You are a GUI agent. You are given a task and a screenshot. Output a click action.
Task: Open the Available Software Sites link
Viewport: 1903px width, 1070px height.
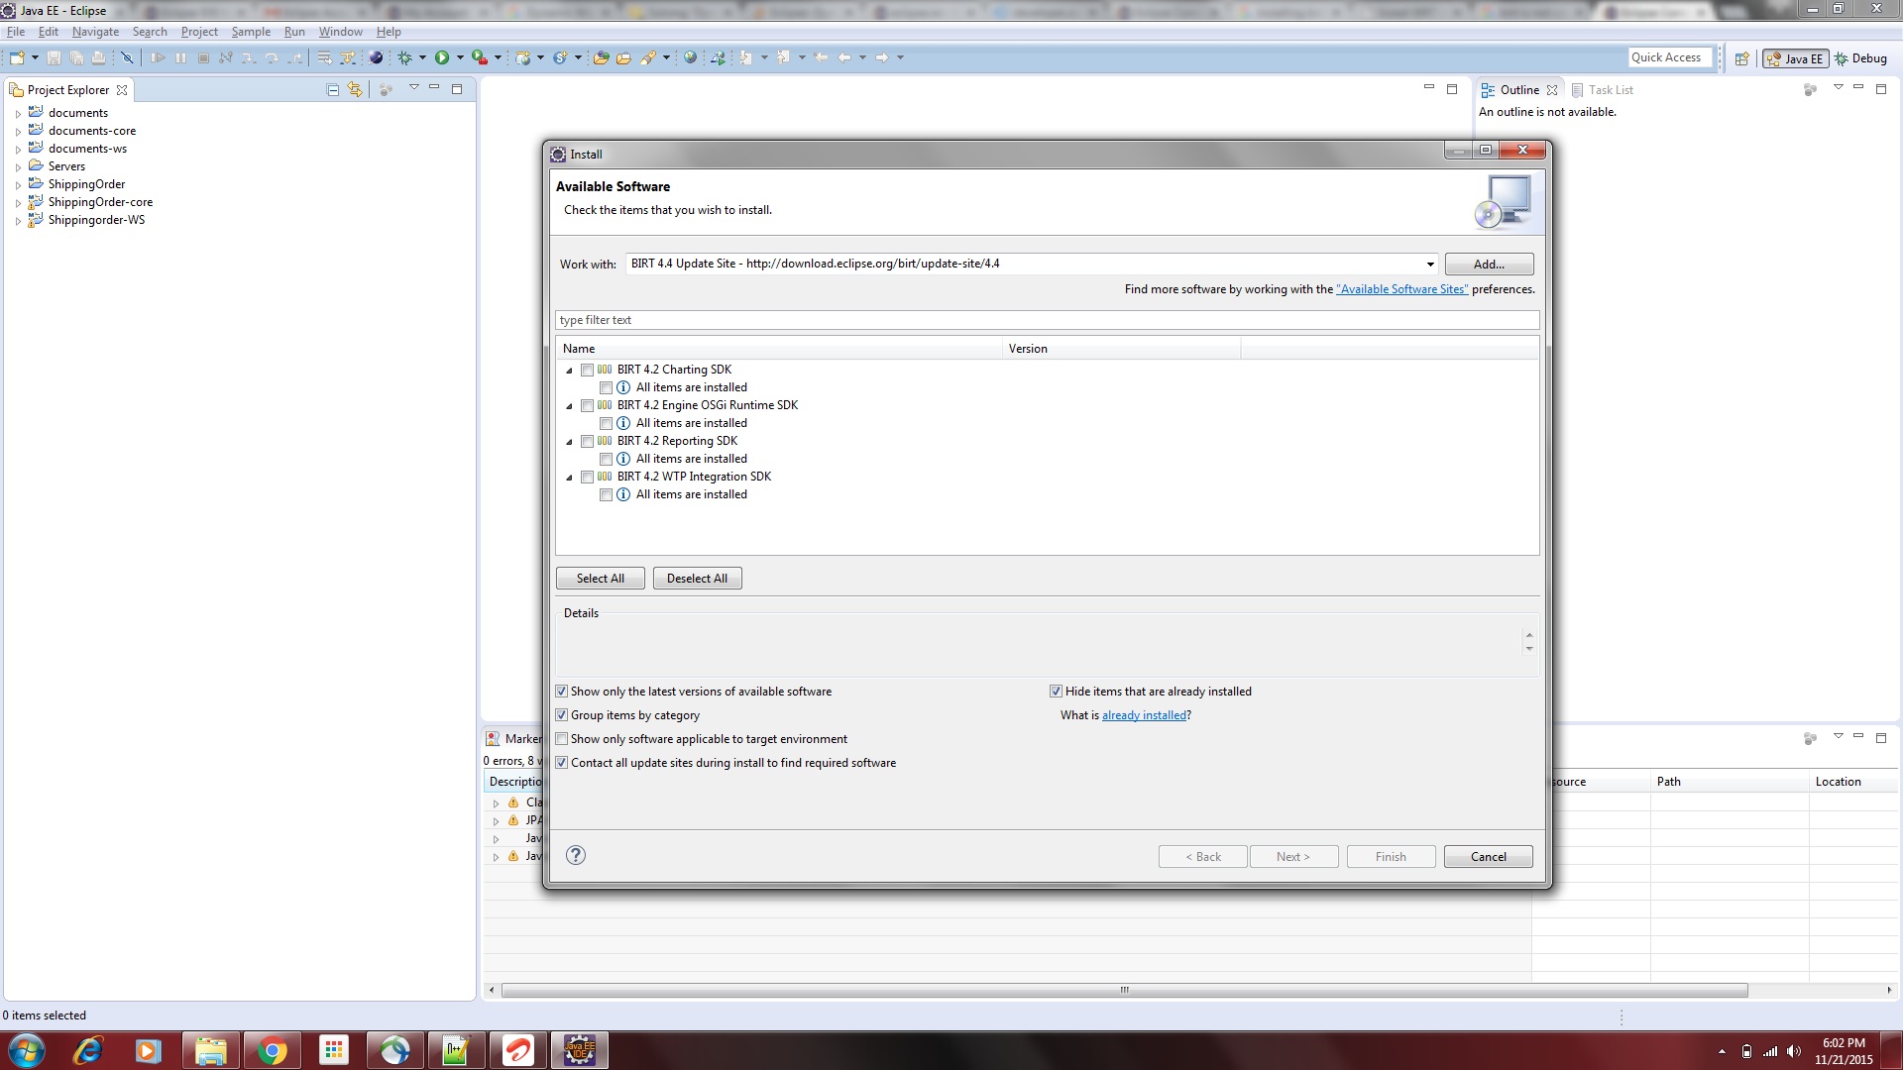pos(1402,289)
